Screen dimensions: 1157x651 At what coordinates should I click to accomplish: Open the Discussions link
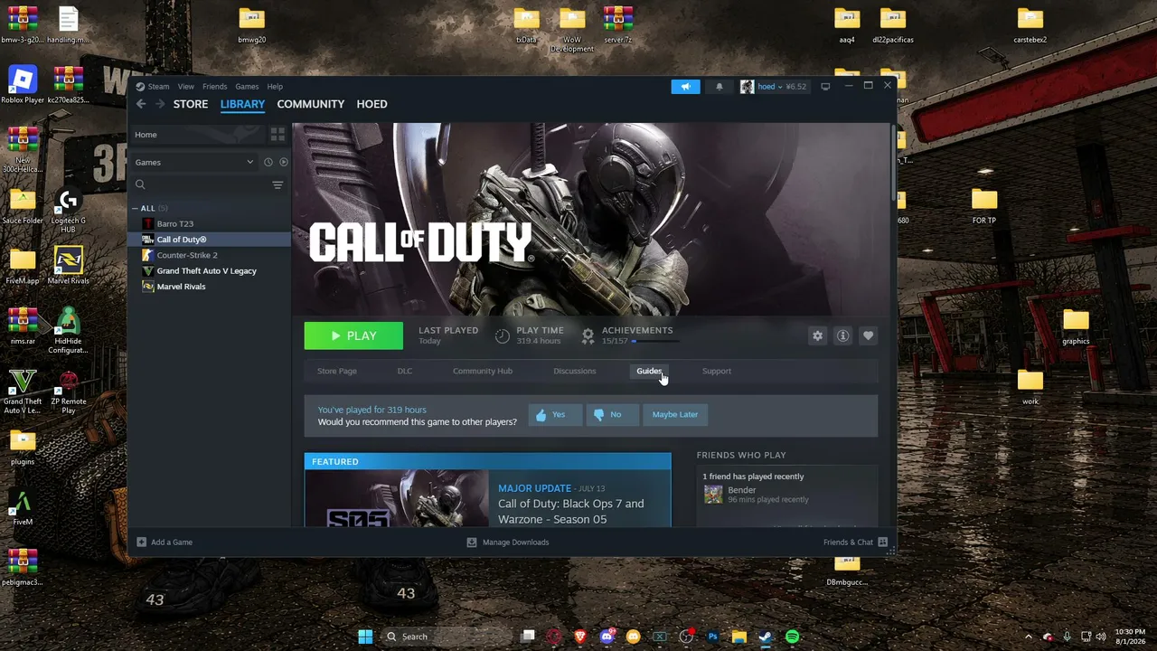pos(575,371)
